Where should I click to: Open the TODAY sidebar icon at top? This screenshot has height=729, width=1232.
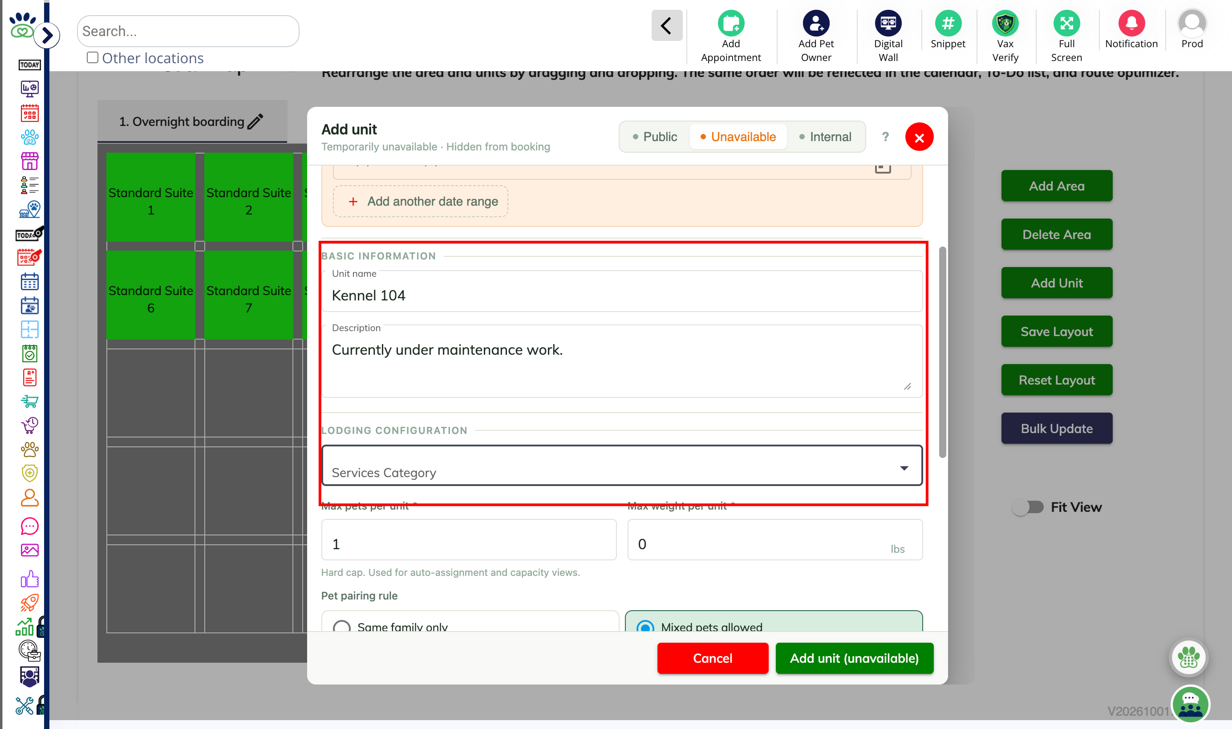click(x=29, y=65)
